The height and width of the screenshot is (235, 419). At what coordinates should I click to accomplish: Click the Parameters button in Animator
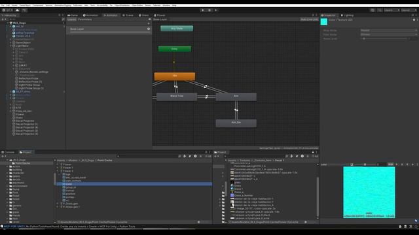coord(85,20)
